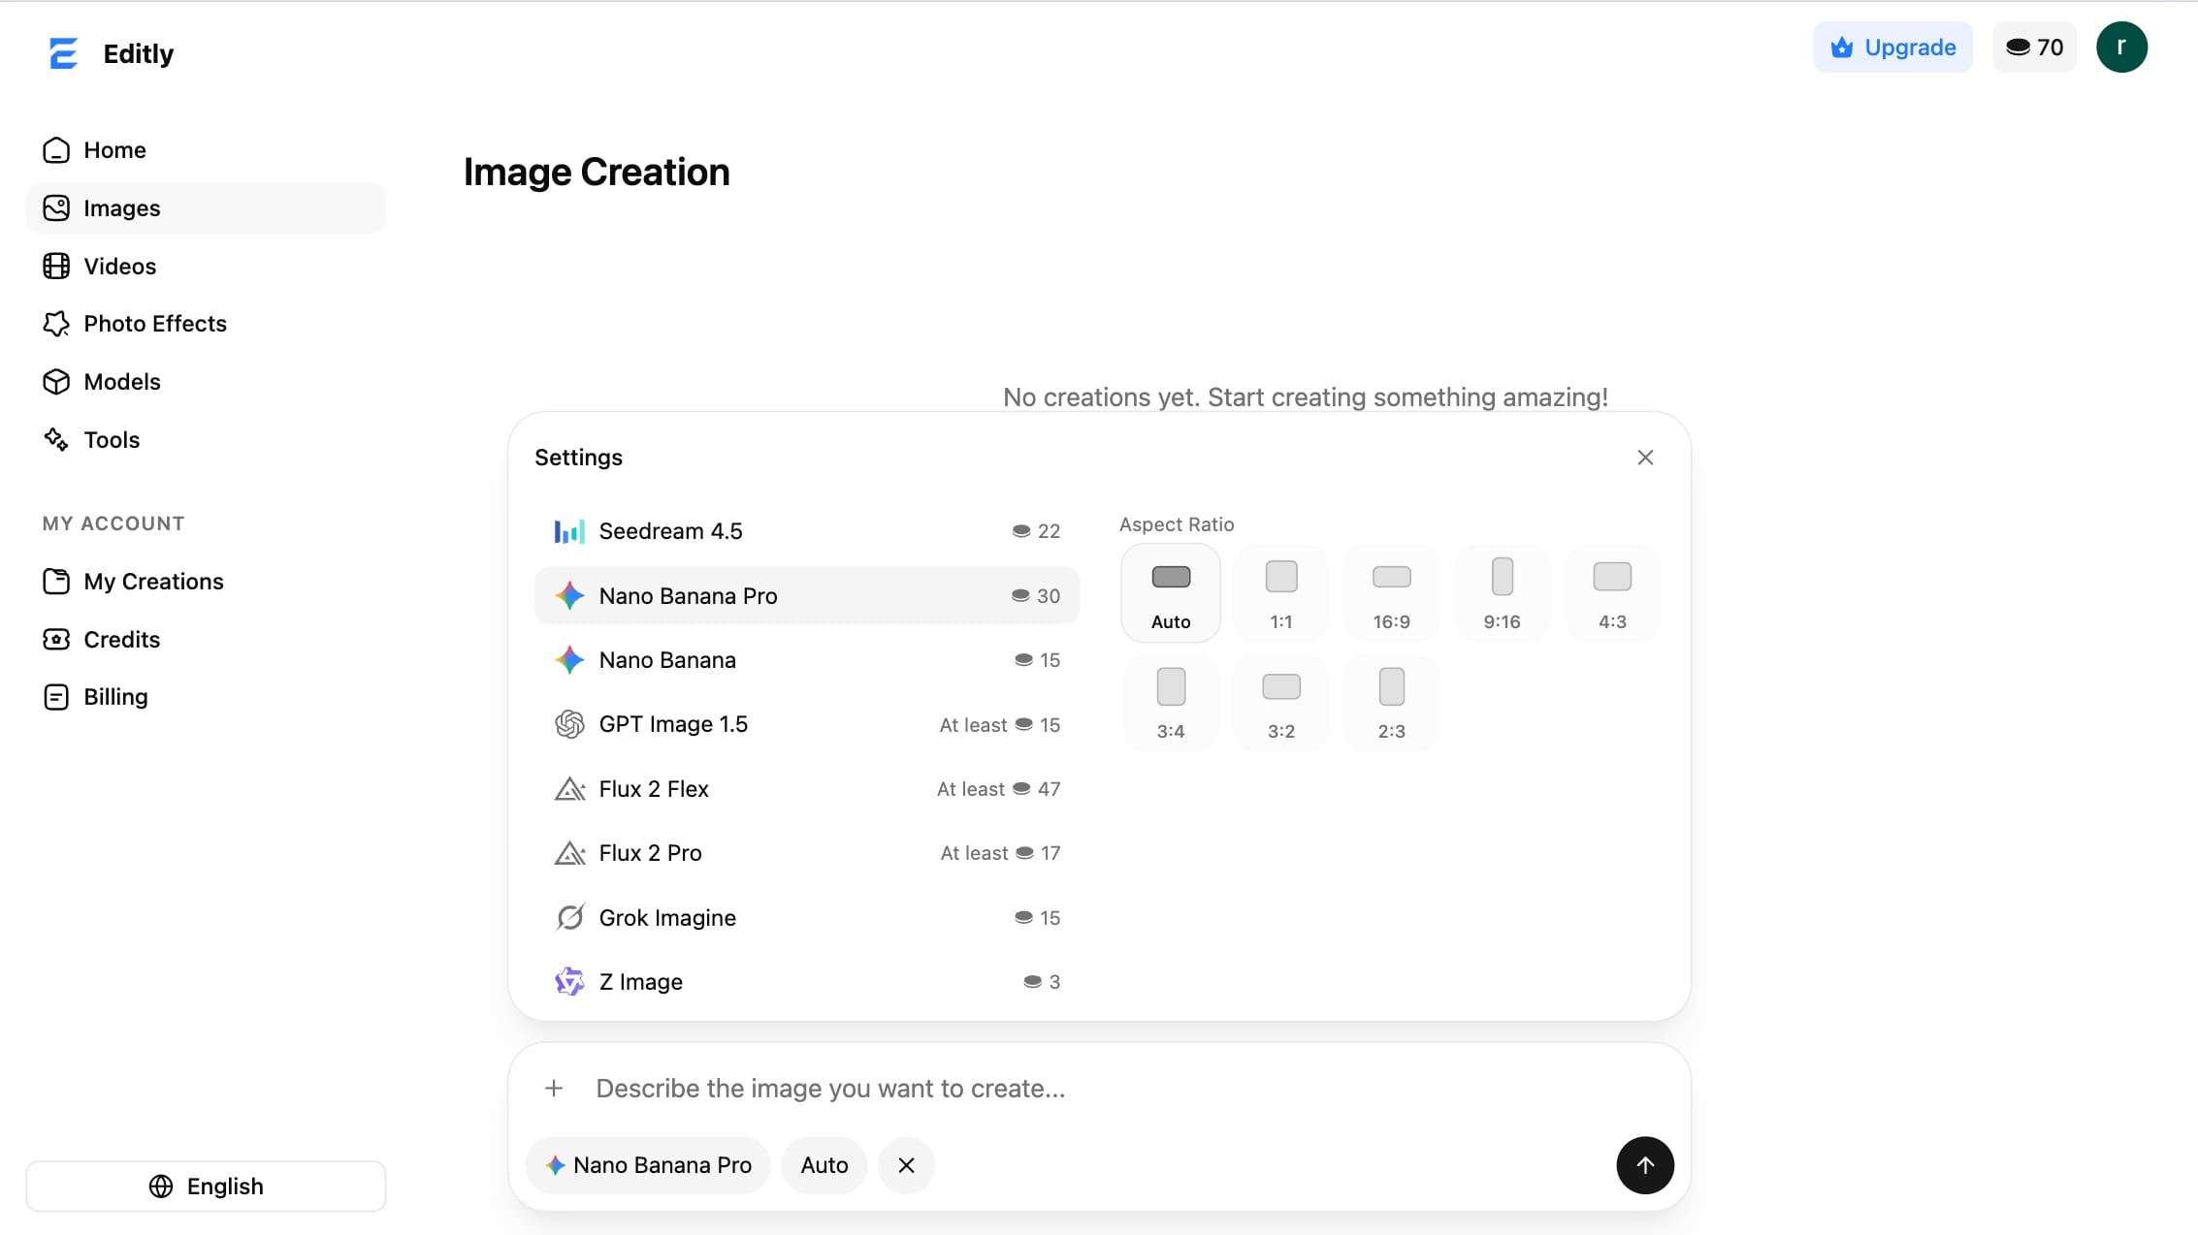Select the 16:9 aspect ratio option

tap(1391, 592)
